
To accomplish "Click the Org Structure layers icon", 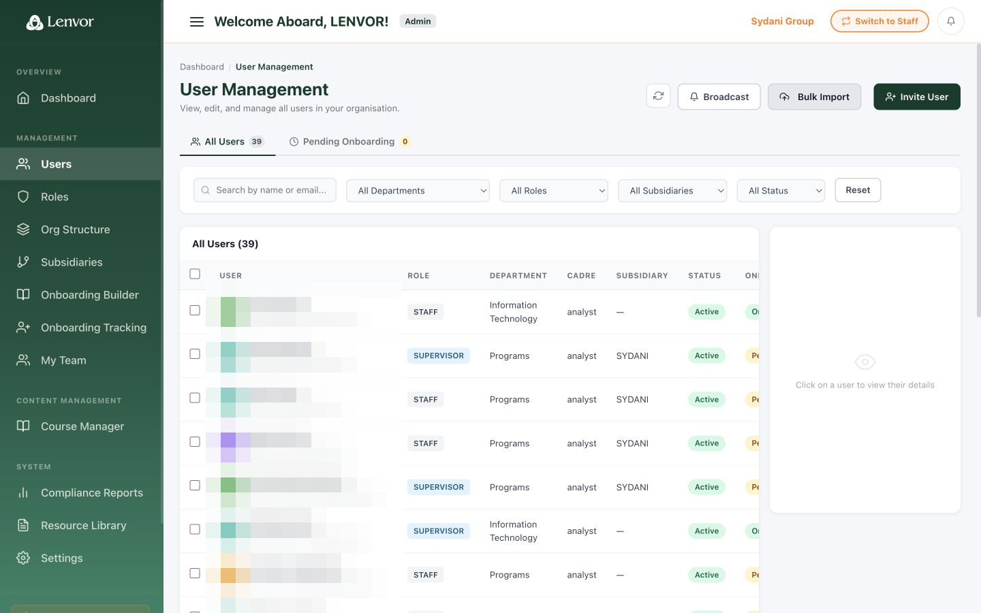I will [23, 230].
